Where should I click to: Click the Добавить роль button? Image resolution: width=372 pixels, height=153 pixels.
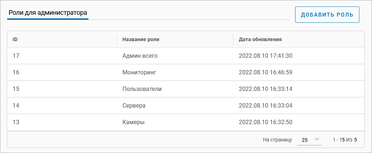(x=327, y=15)
